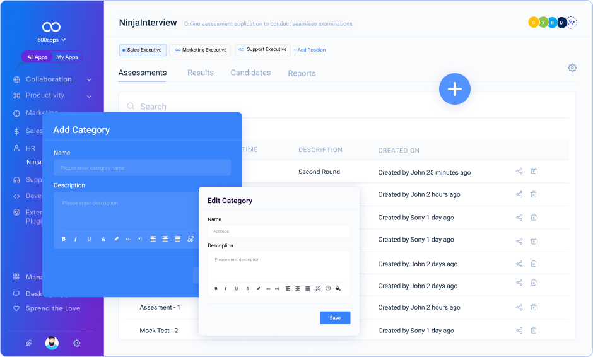Click the clock icon in Edit Category toolbar

pos(328,288)
